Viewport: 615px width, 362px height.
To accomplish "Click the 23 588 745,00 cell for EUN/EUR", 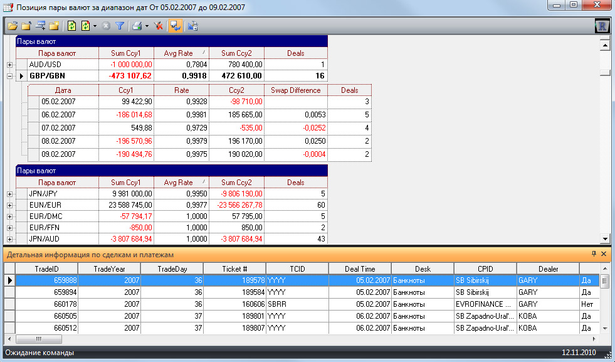I will (126, 205).
